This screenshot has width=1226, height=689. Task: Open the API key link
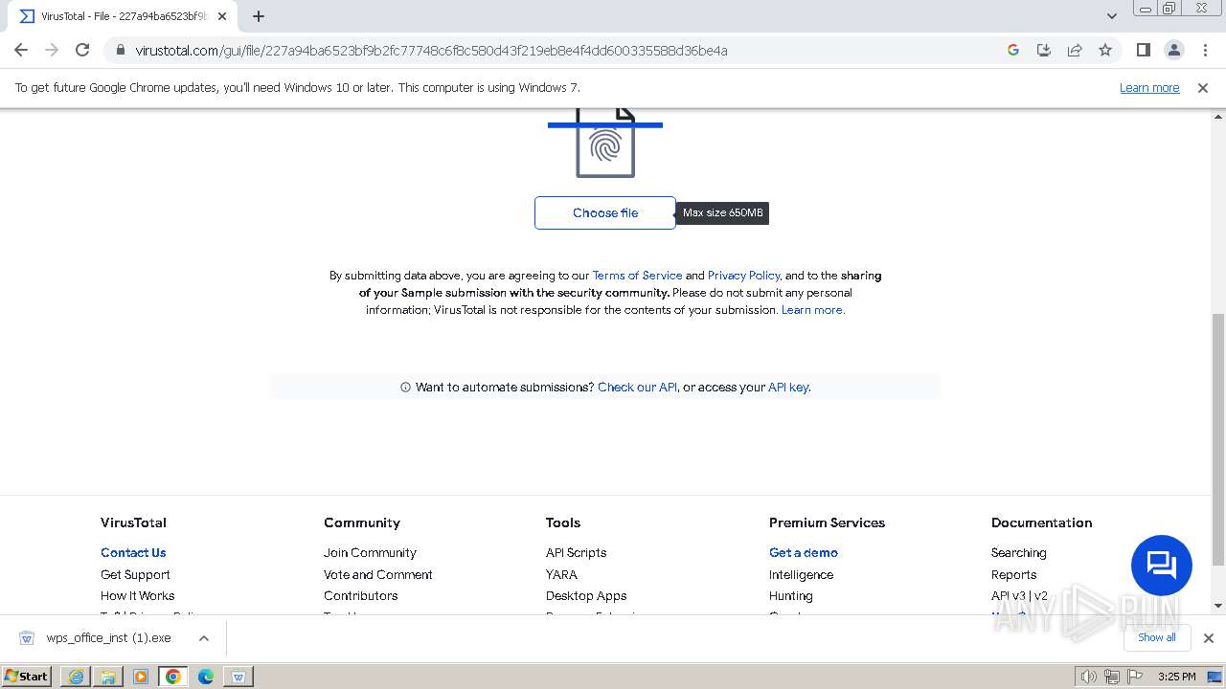pyautogui.click(x=788, y=388)
